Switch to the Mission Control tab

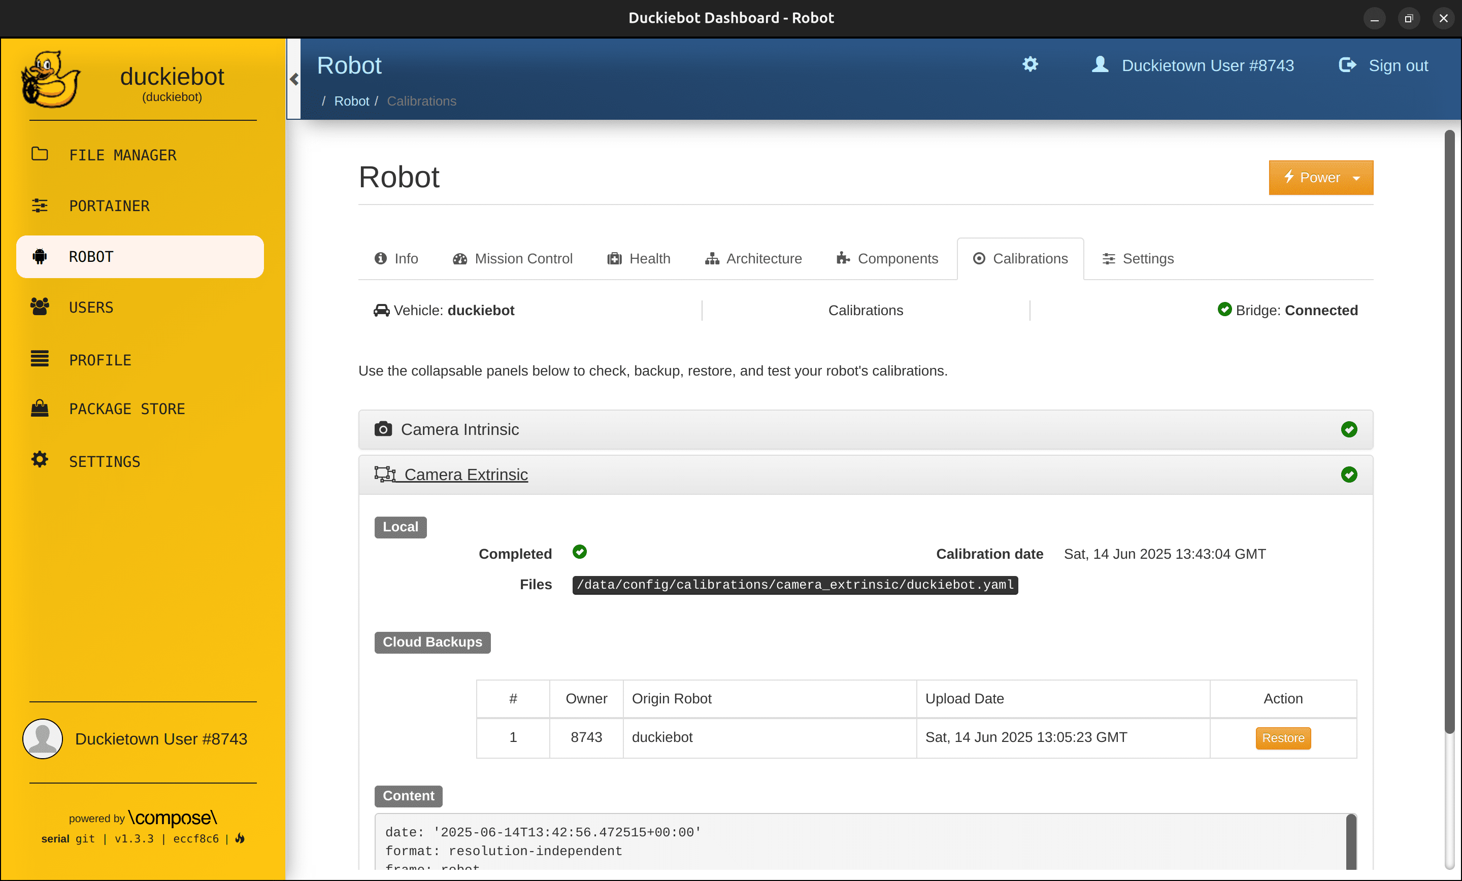coord(513,259)
